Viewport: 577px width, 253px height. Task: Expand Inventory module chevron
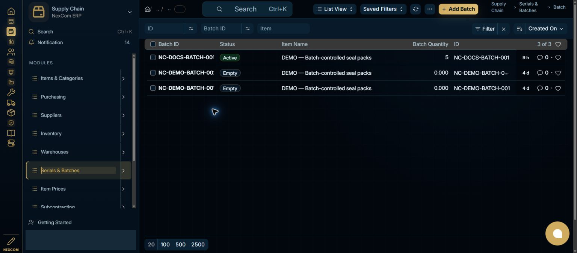tap(124, 134)
